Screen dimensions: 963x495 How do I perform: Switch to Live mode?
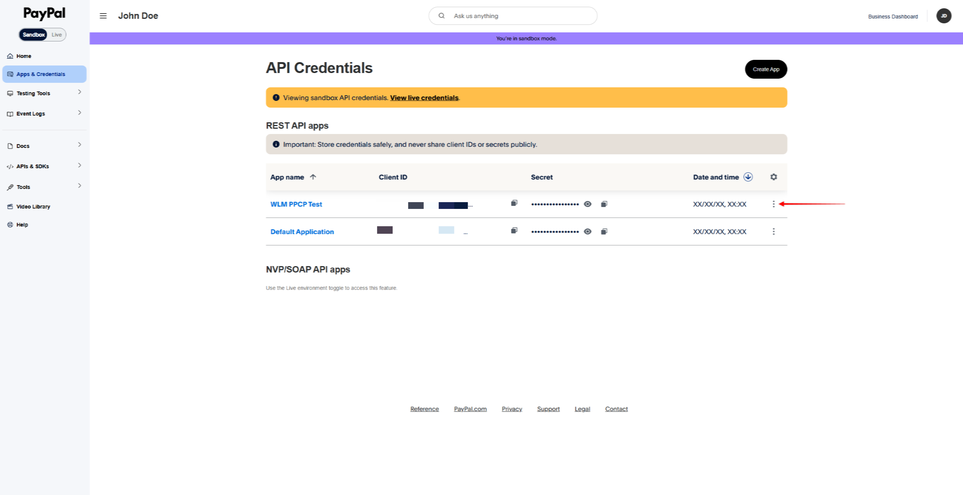(57, 35)
